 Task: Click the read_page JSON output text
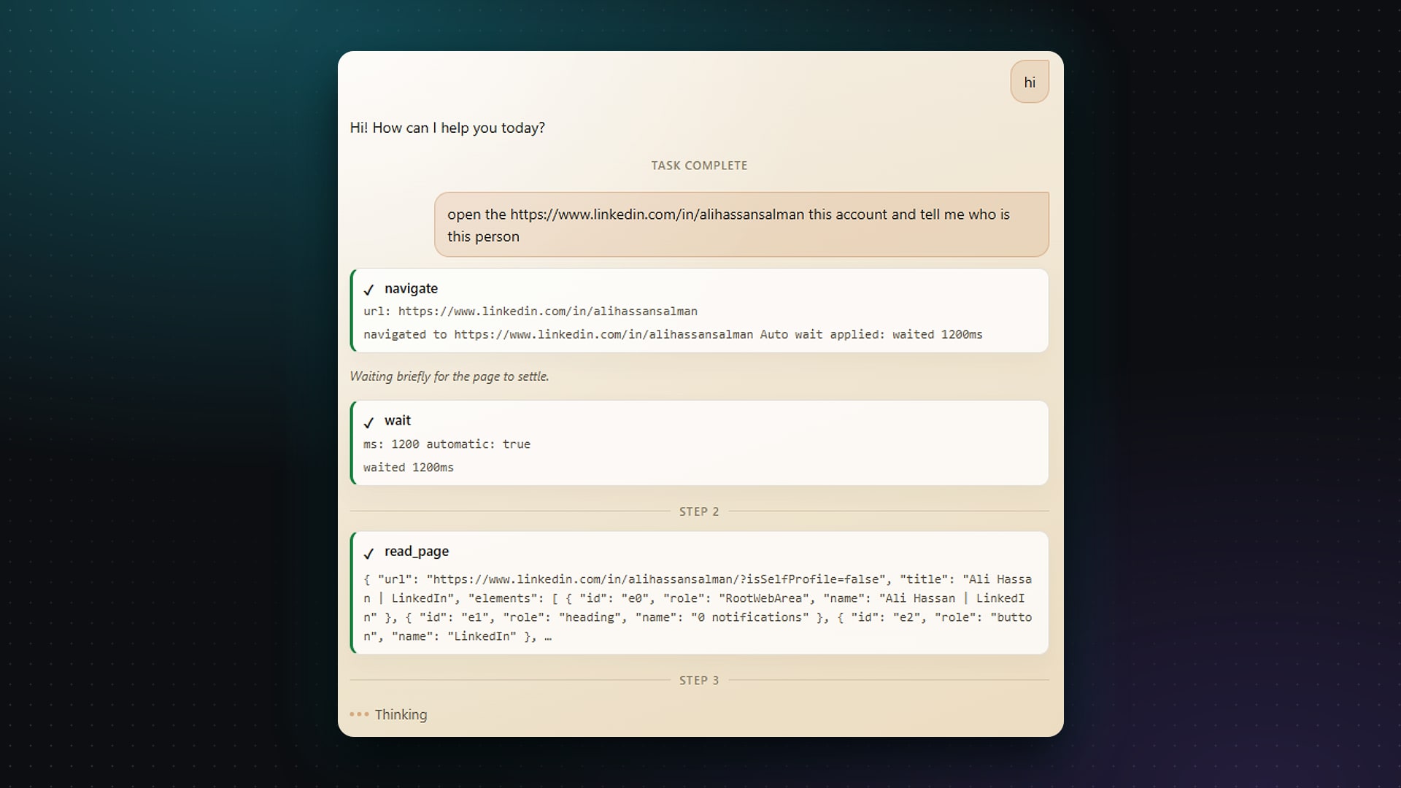coord(698,608)
